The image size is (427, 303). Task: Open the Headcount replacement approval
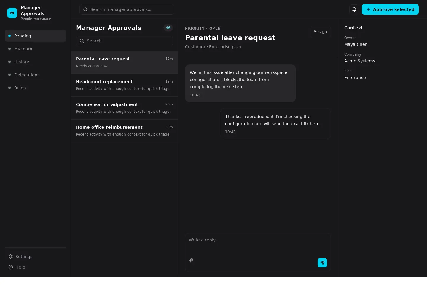point(125,85)
